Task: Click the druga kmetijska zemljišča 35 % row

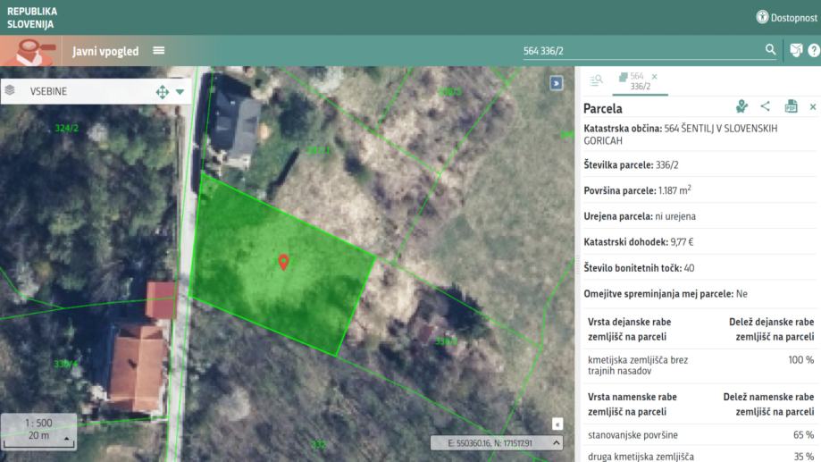Action: point(700,457)
